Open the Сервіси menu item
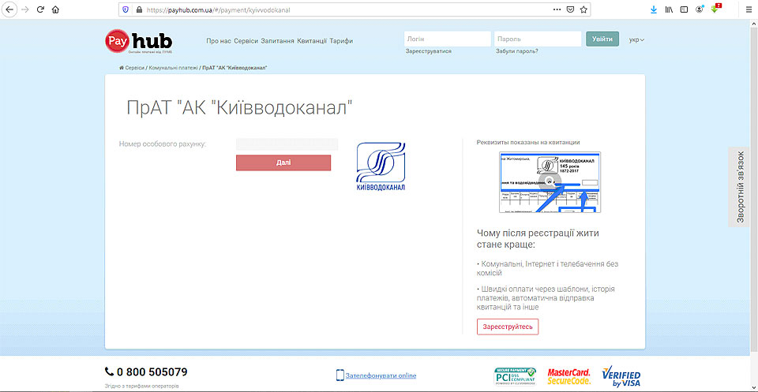Screen dimensions: 758x392 [246, 41]
